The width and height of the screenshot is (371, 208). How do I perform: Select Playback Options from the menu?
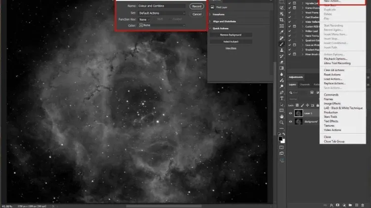tap(335, 59)
